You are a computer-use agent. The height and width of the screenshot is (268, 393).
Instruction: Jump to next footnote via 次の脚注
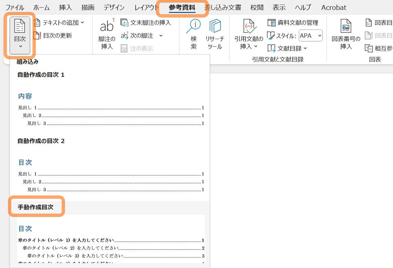[143, 35]
